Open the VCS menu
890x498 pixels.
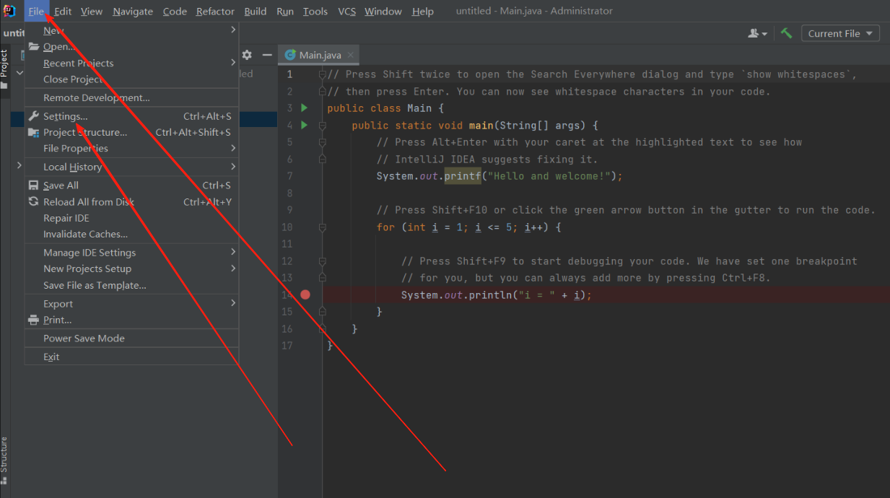[x=347, y=11]
